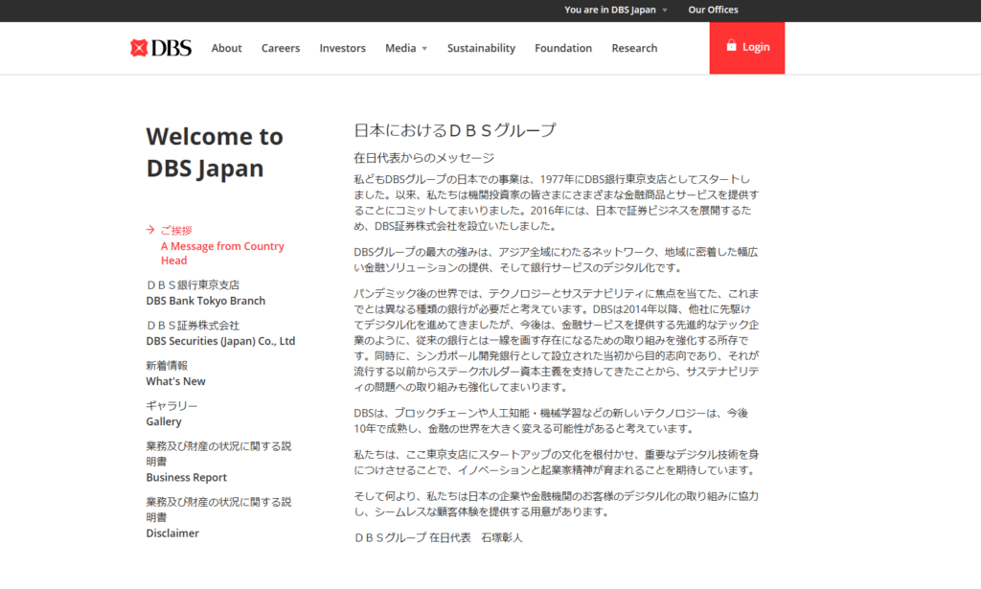Select the Foundation menu entry
The image size is (981, 589).
562,47
